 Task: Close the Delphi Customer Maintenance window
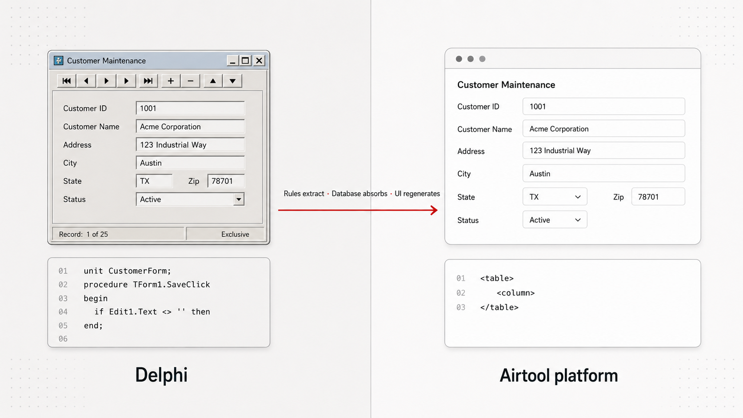coord(259,60)
